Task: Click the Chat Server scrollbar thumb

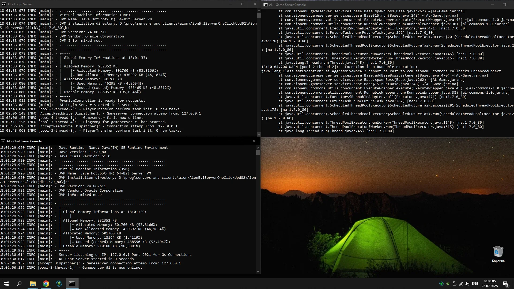Action: [x=258, y=153]
